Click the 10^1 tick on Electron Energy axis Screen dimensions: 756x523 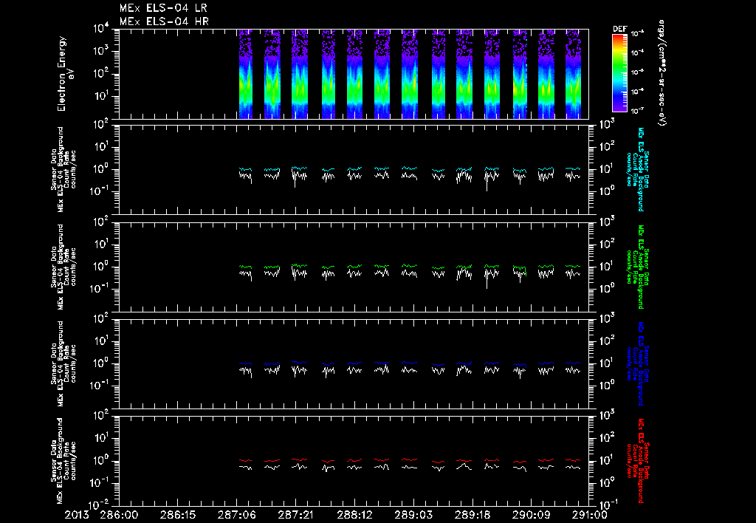[x=100, y=96]
